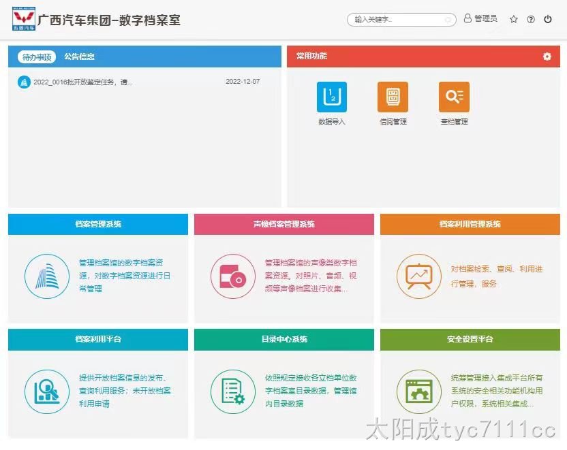
Task: Click the 广西汽车集团-数字档案室 title
Action: point(109,20)
